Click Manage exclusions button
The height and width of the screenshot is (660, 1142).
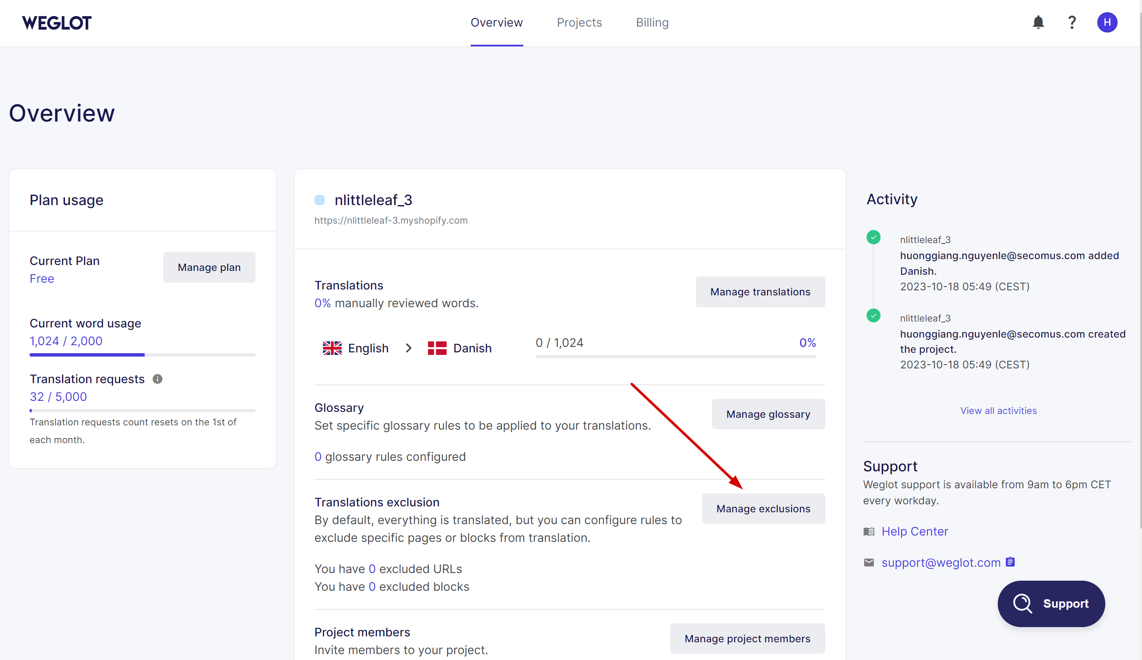pos(763,509)
